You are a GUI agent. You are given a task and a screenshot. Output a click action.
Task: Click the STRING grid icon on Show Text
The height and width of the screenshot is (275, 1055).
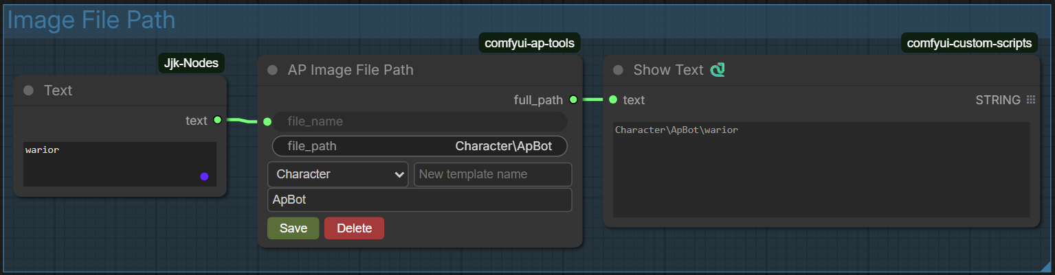click(1030, 100)
